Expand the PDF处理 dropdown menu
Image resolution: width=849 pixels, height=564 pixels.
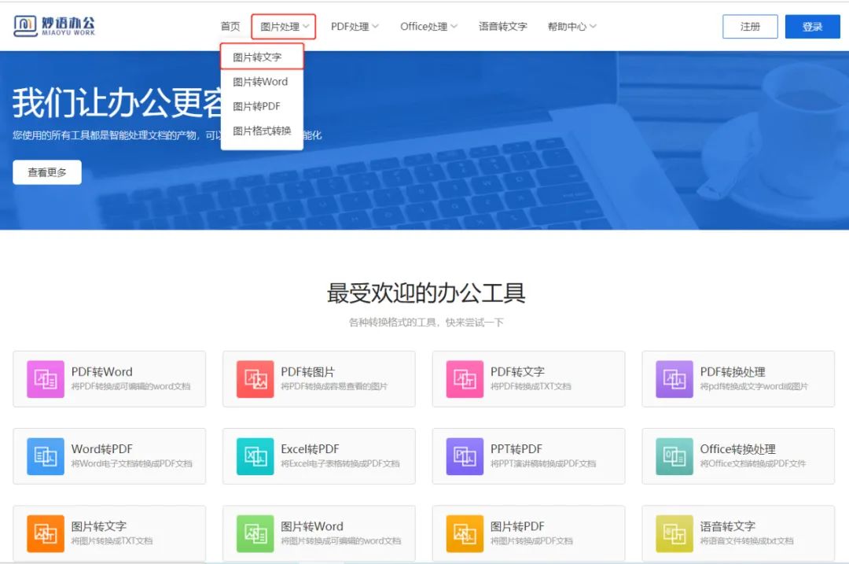351,26
